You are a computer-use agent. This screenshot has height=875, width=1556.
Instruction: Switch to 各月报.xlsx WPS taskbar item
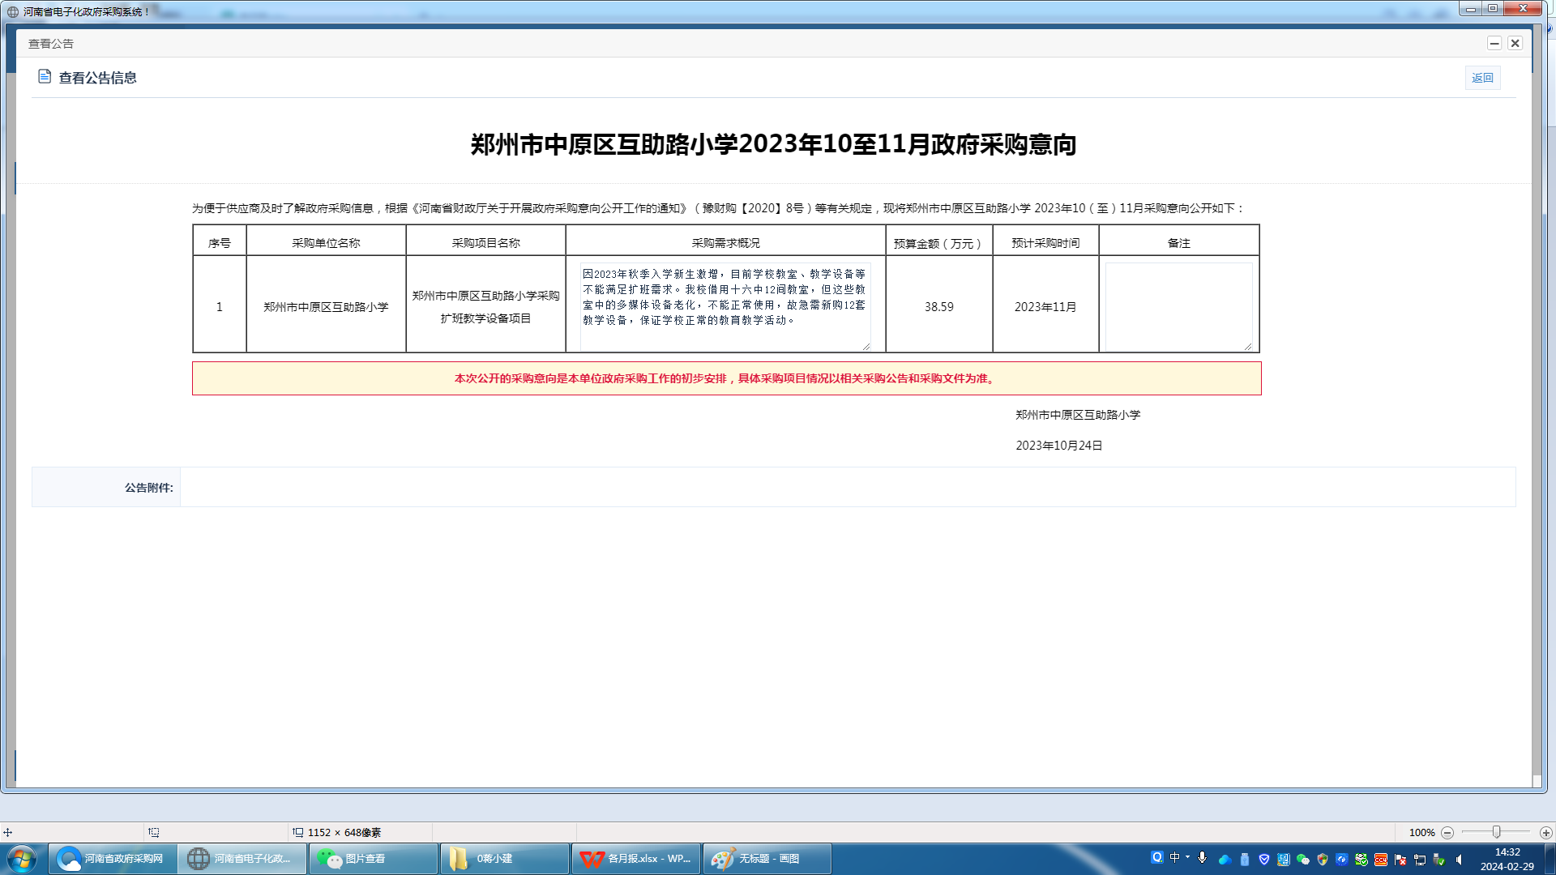636,859
